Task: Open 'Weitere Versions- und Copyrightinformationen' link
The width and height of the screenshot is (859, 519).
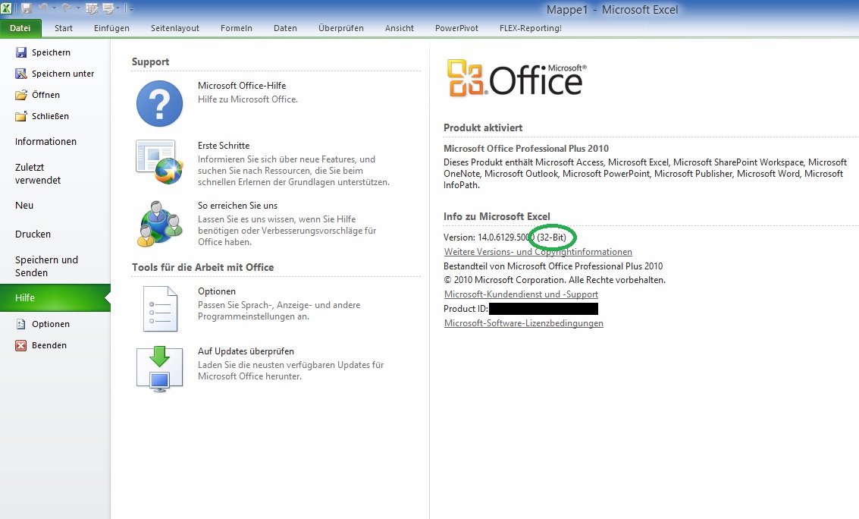Action: tap(538, 252)
